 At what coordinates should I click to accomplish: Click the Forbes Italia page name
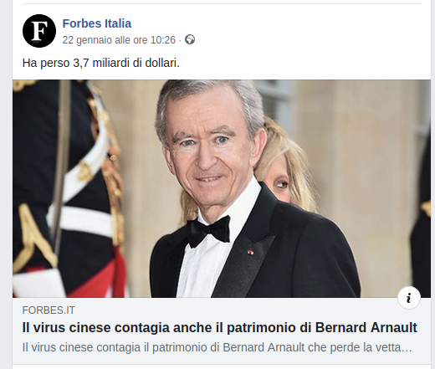(97, 23)
